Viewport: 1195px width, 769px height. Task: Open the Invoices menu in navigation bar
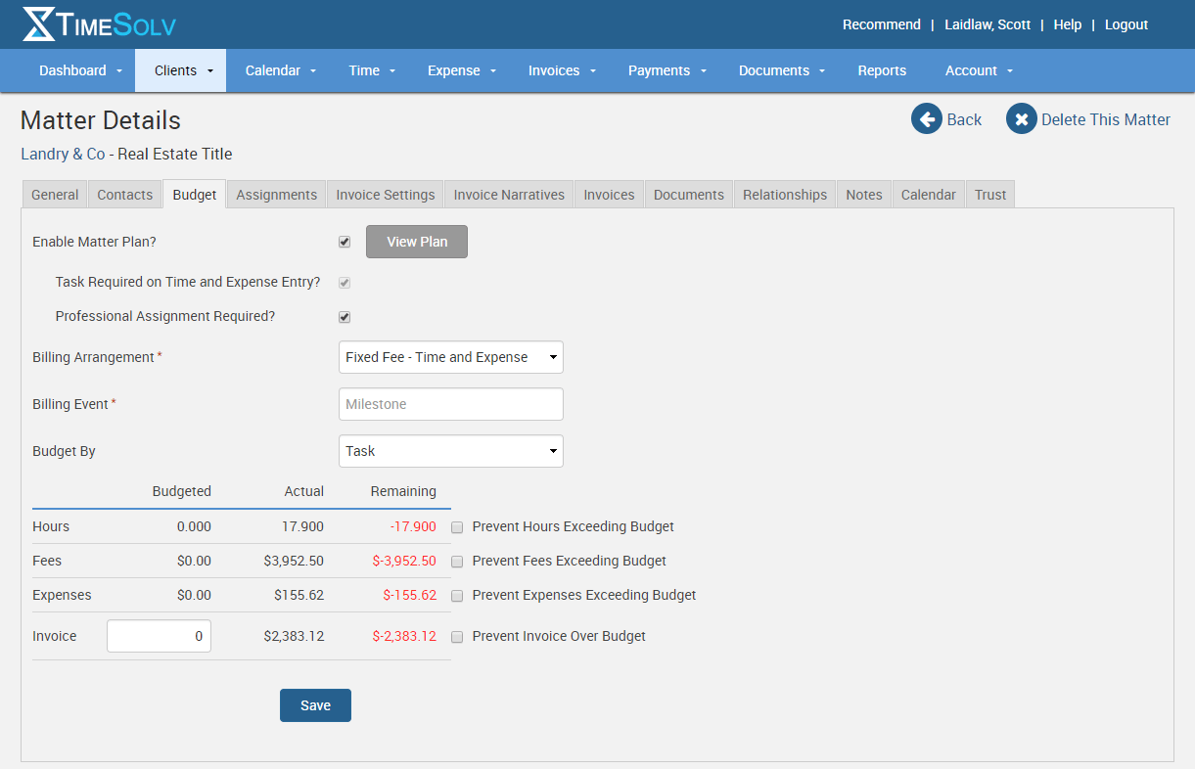(563, 70)
